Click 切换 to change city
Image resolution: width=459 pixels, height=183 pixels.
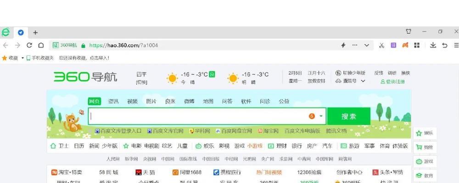(141, 82)
